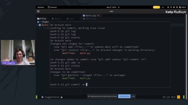This screenshot has width=188, height=105.
Task: Click the microphone tray icon
Action: (177, 7)
